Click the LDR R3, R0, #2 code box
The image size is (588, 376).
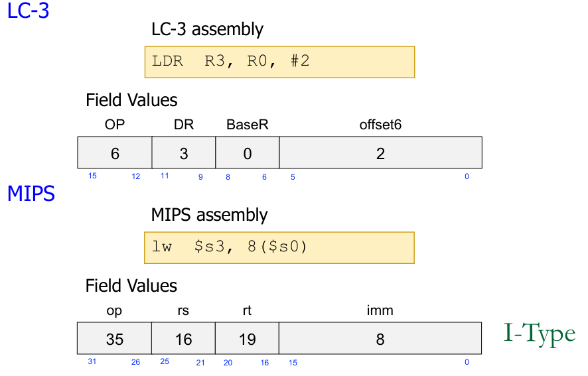coord(279,62)
